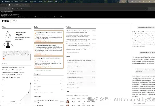Open the File menu
The image size is (155, 106).
(x=12, y=1)
